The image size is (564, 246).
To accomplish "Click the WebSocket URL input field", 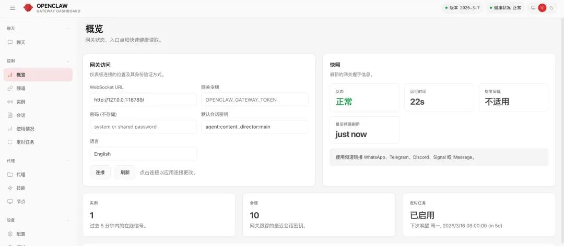I will (x=143, y=100).
